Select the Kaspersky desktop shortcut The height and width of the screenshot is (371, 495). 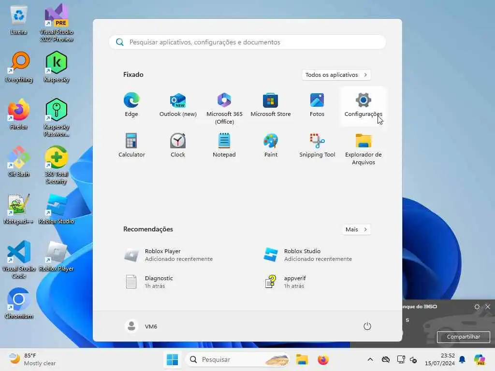57,67
